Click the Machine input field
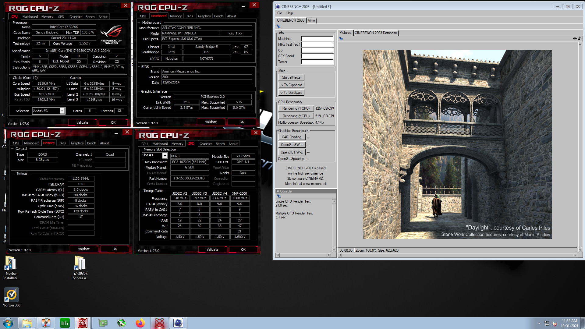The height and width of the screenshot is (329, 585). click(317, 39)
